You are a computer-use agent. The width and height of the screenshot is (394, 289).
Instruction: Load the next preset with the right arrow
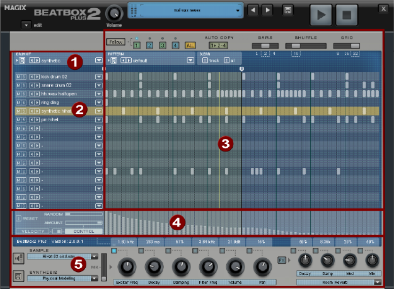pos(268,10)
